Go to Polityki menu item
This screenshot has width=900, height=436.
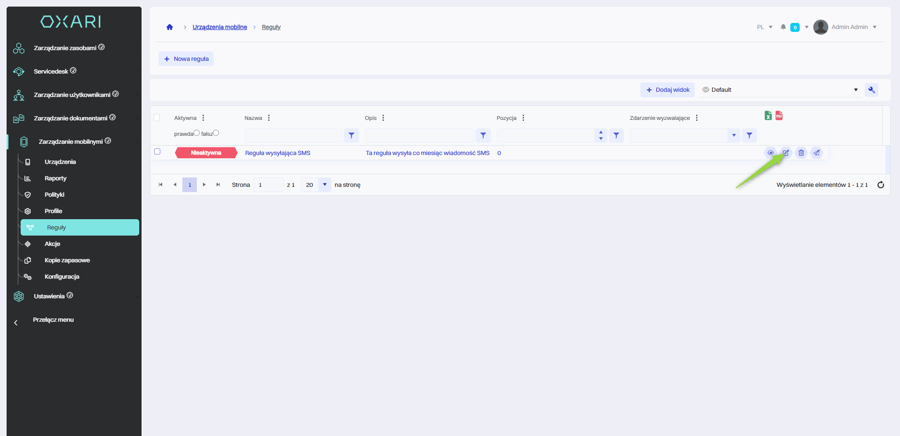click(x=54, y=195)
